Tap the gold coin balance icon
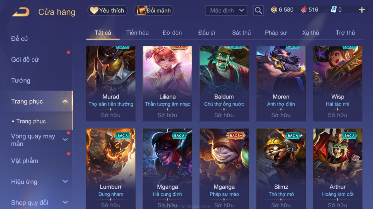 [274, 10]
